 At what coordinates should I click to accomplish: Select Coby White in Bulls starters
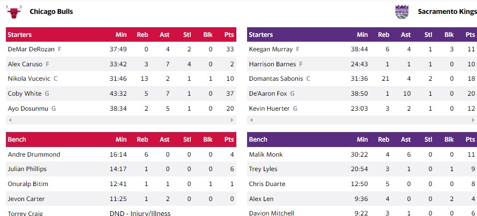24,94
